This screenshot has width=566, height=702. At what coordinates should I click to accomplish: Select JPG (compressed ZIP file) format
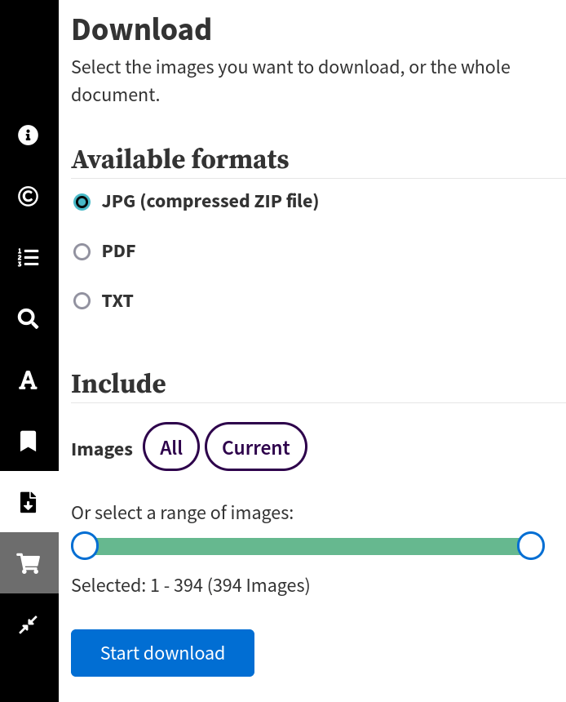[82, 202]
